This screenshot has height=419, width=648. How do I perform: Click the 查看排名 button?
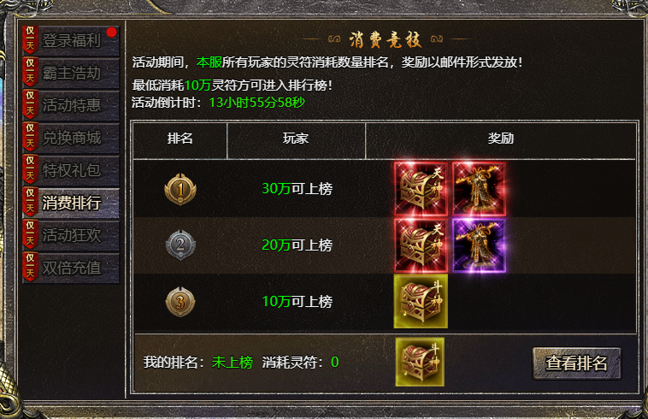coord(576,363)
